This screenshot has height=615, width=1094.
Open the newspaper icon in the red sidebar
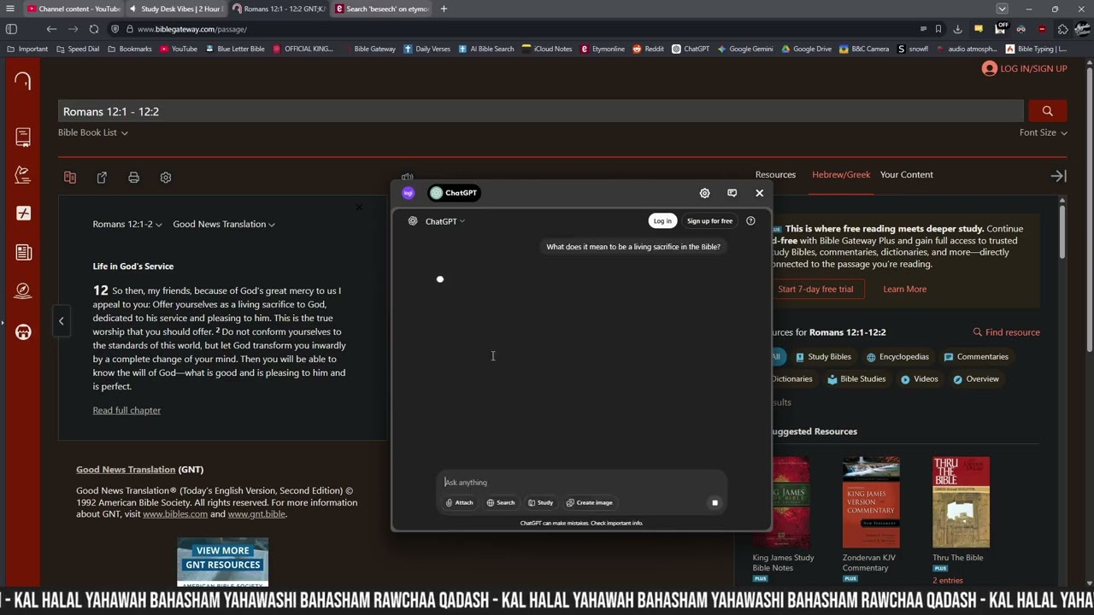point(23,252)
